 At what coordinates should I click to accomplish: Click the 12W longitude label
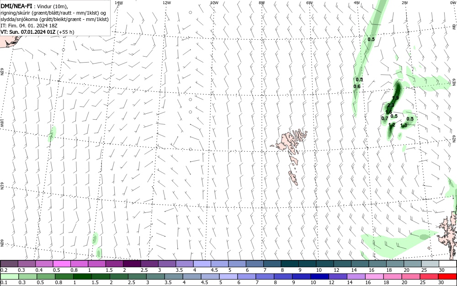pyautogui.click(x=166, y=3)
